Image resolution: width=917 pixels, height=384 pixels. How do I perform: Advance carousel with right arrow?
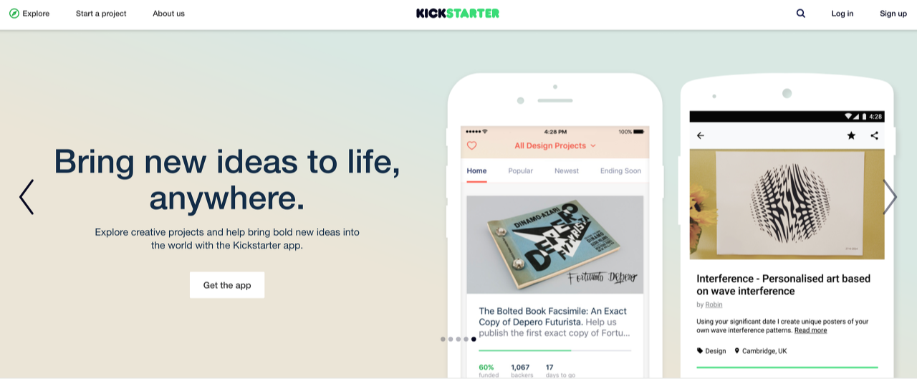coord(890,197)
